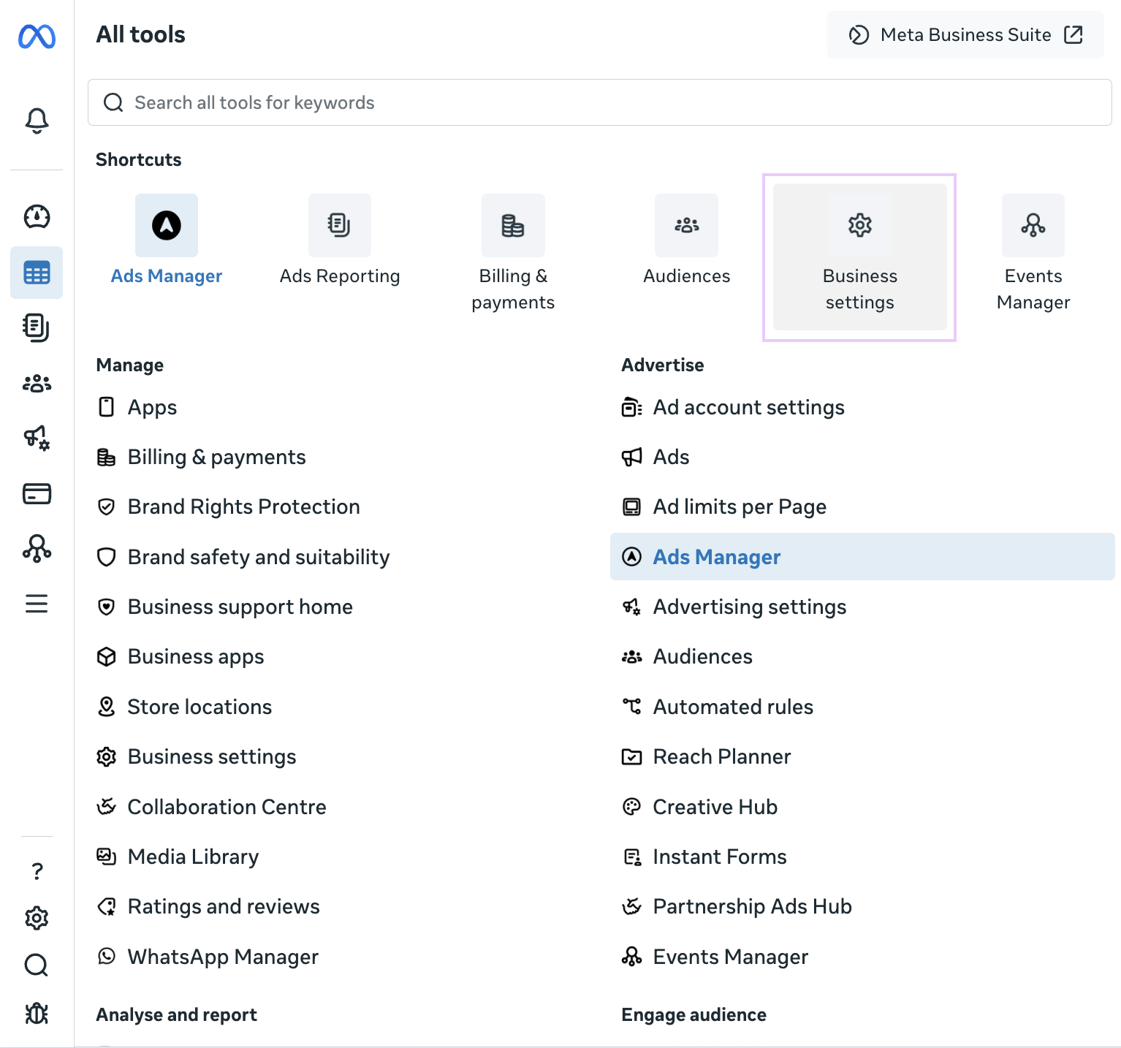Open Events Manager in Advertise list
1121x1048 pixels.
715,957
